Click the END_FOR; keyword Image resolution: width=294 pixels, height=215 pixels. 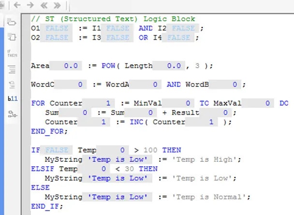coord(49,131)
